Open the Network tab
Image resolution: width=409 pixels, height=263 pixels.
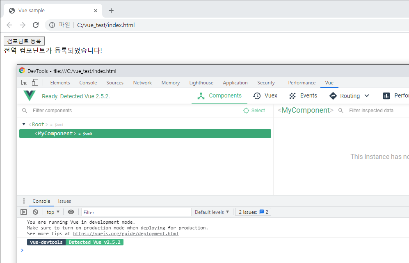point(142,82)
